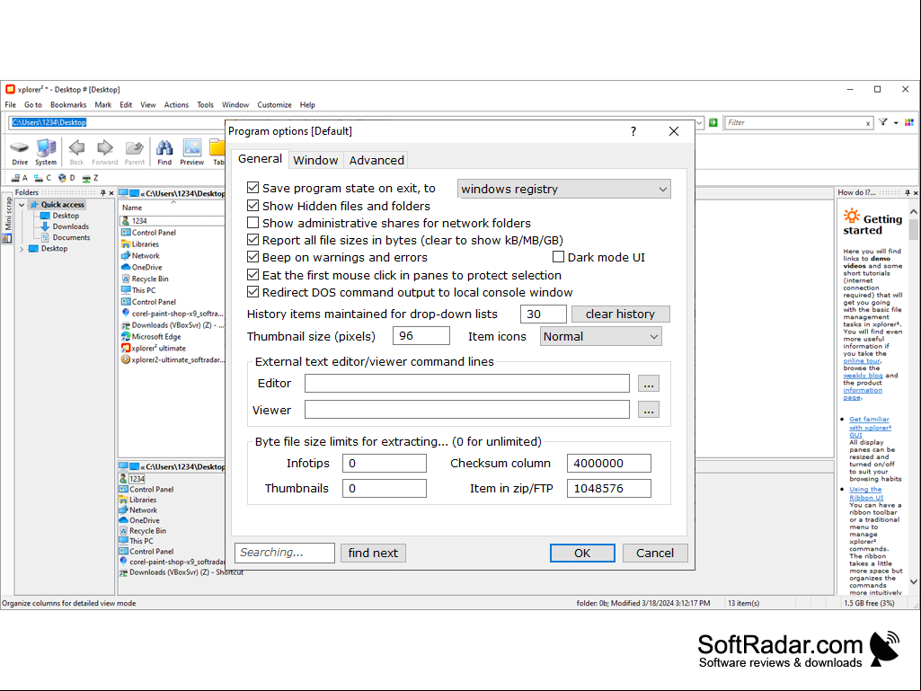Select the Microsoft Edge shortcut icon
This screenshot has height=691, width=921.
pos(125,337)
